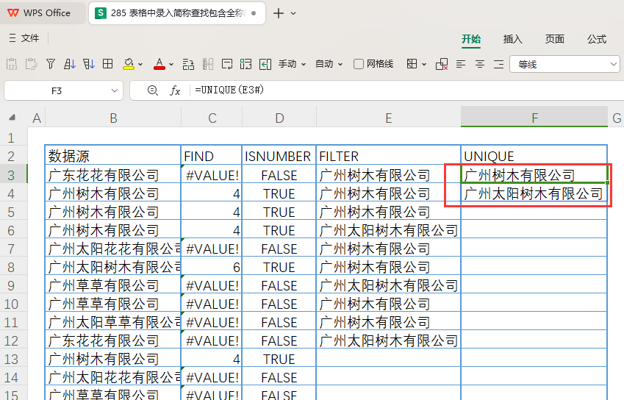Expand the Name Box F3 dropdown

tap(115, 90)
